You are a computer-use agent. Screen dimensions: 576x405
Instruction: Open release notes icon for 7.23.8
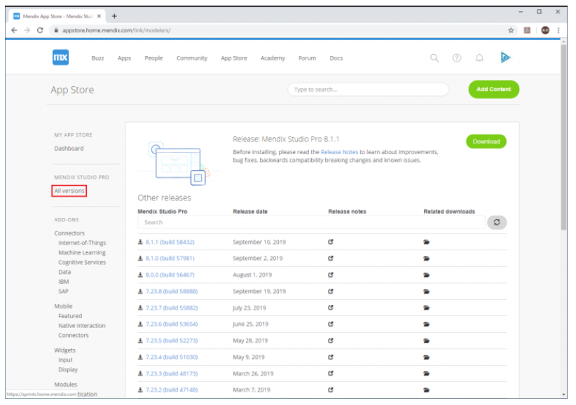331,291
